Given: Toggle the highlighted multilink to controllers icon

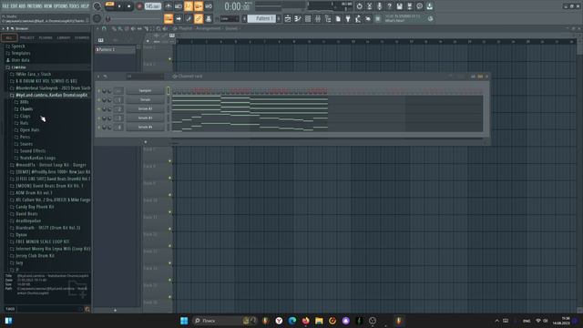Looking at the screenshot, I should coord(199,18).
